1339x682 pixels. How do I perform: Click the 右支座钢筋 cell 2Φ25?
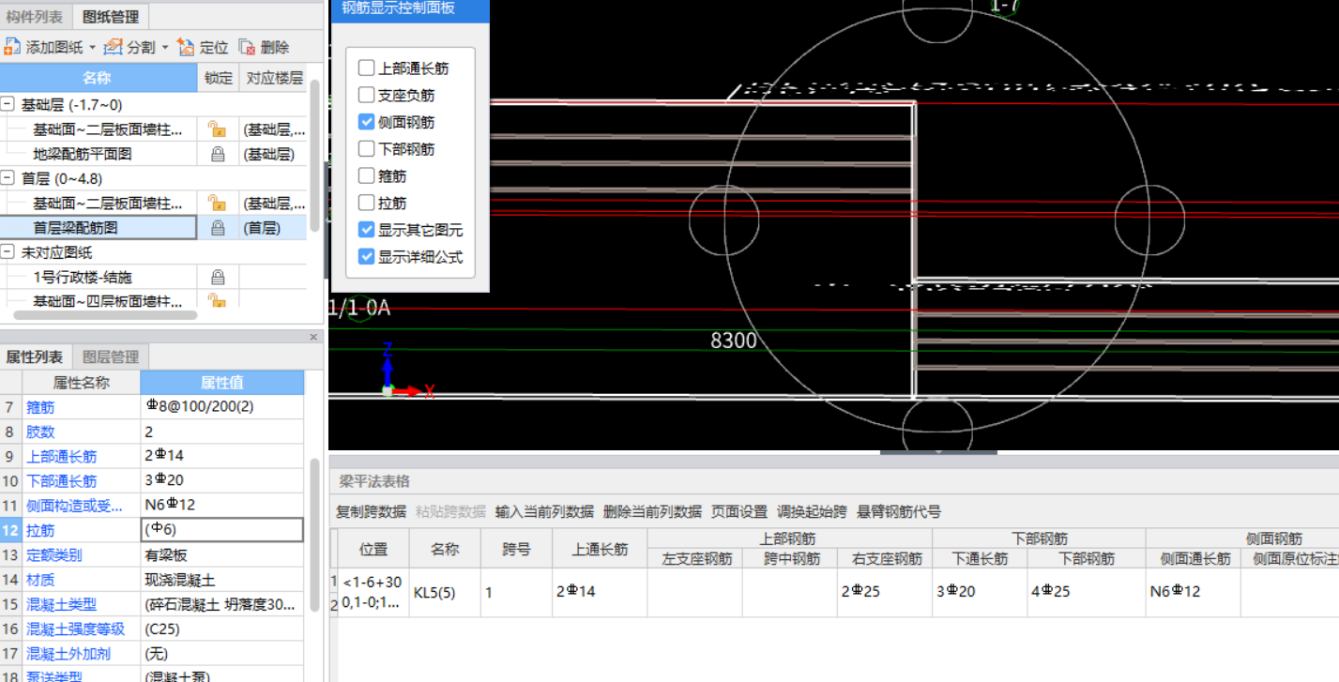point(885,592)
